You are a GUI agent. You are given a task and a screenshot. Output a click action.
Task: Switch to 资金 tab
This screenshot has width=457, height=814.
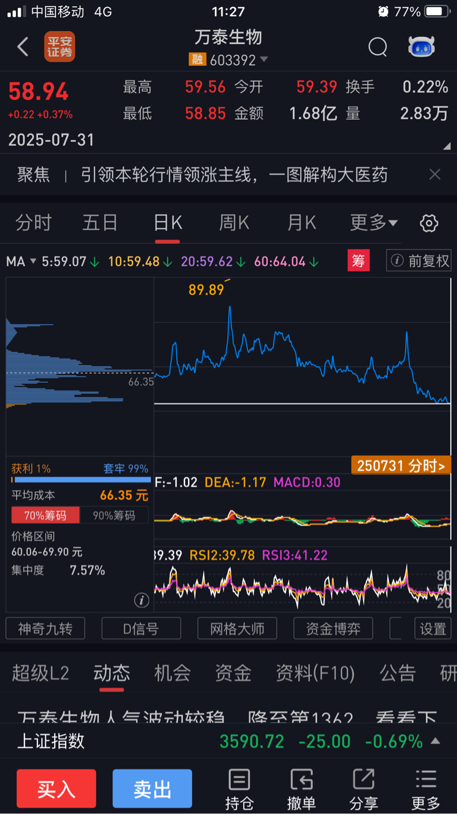233,673
